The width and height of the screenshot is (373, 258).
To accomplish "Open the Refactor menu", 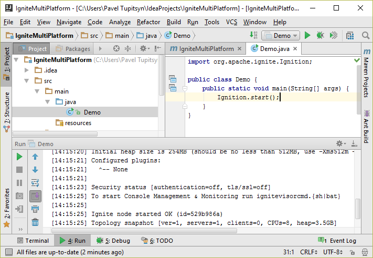I will (x=148, y=22).
